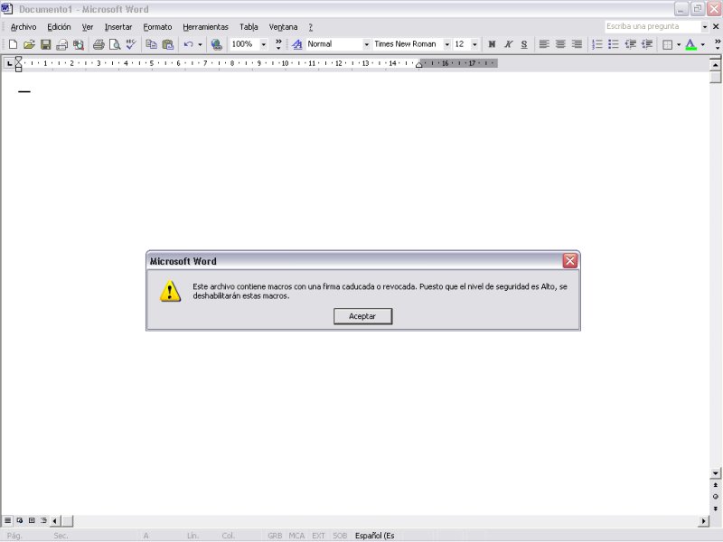Screen dimensions: 723x542
Task: Click Aceptar in the warning dialog
Action: pos(363,316)
